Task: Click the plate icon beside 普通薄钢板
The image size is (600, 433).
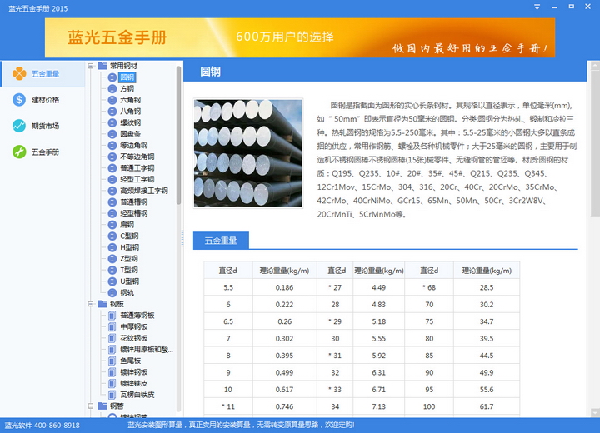Action: (x=112, y=316)
